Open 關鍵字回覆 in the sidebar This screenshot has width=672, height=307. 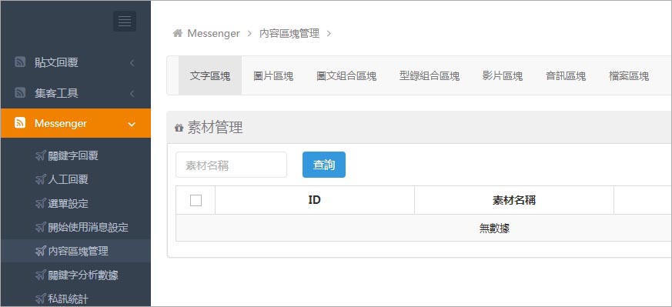pyautogui.click(x=73, y=155)
